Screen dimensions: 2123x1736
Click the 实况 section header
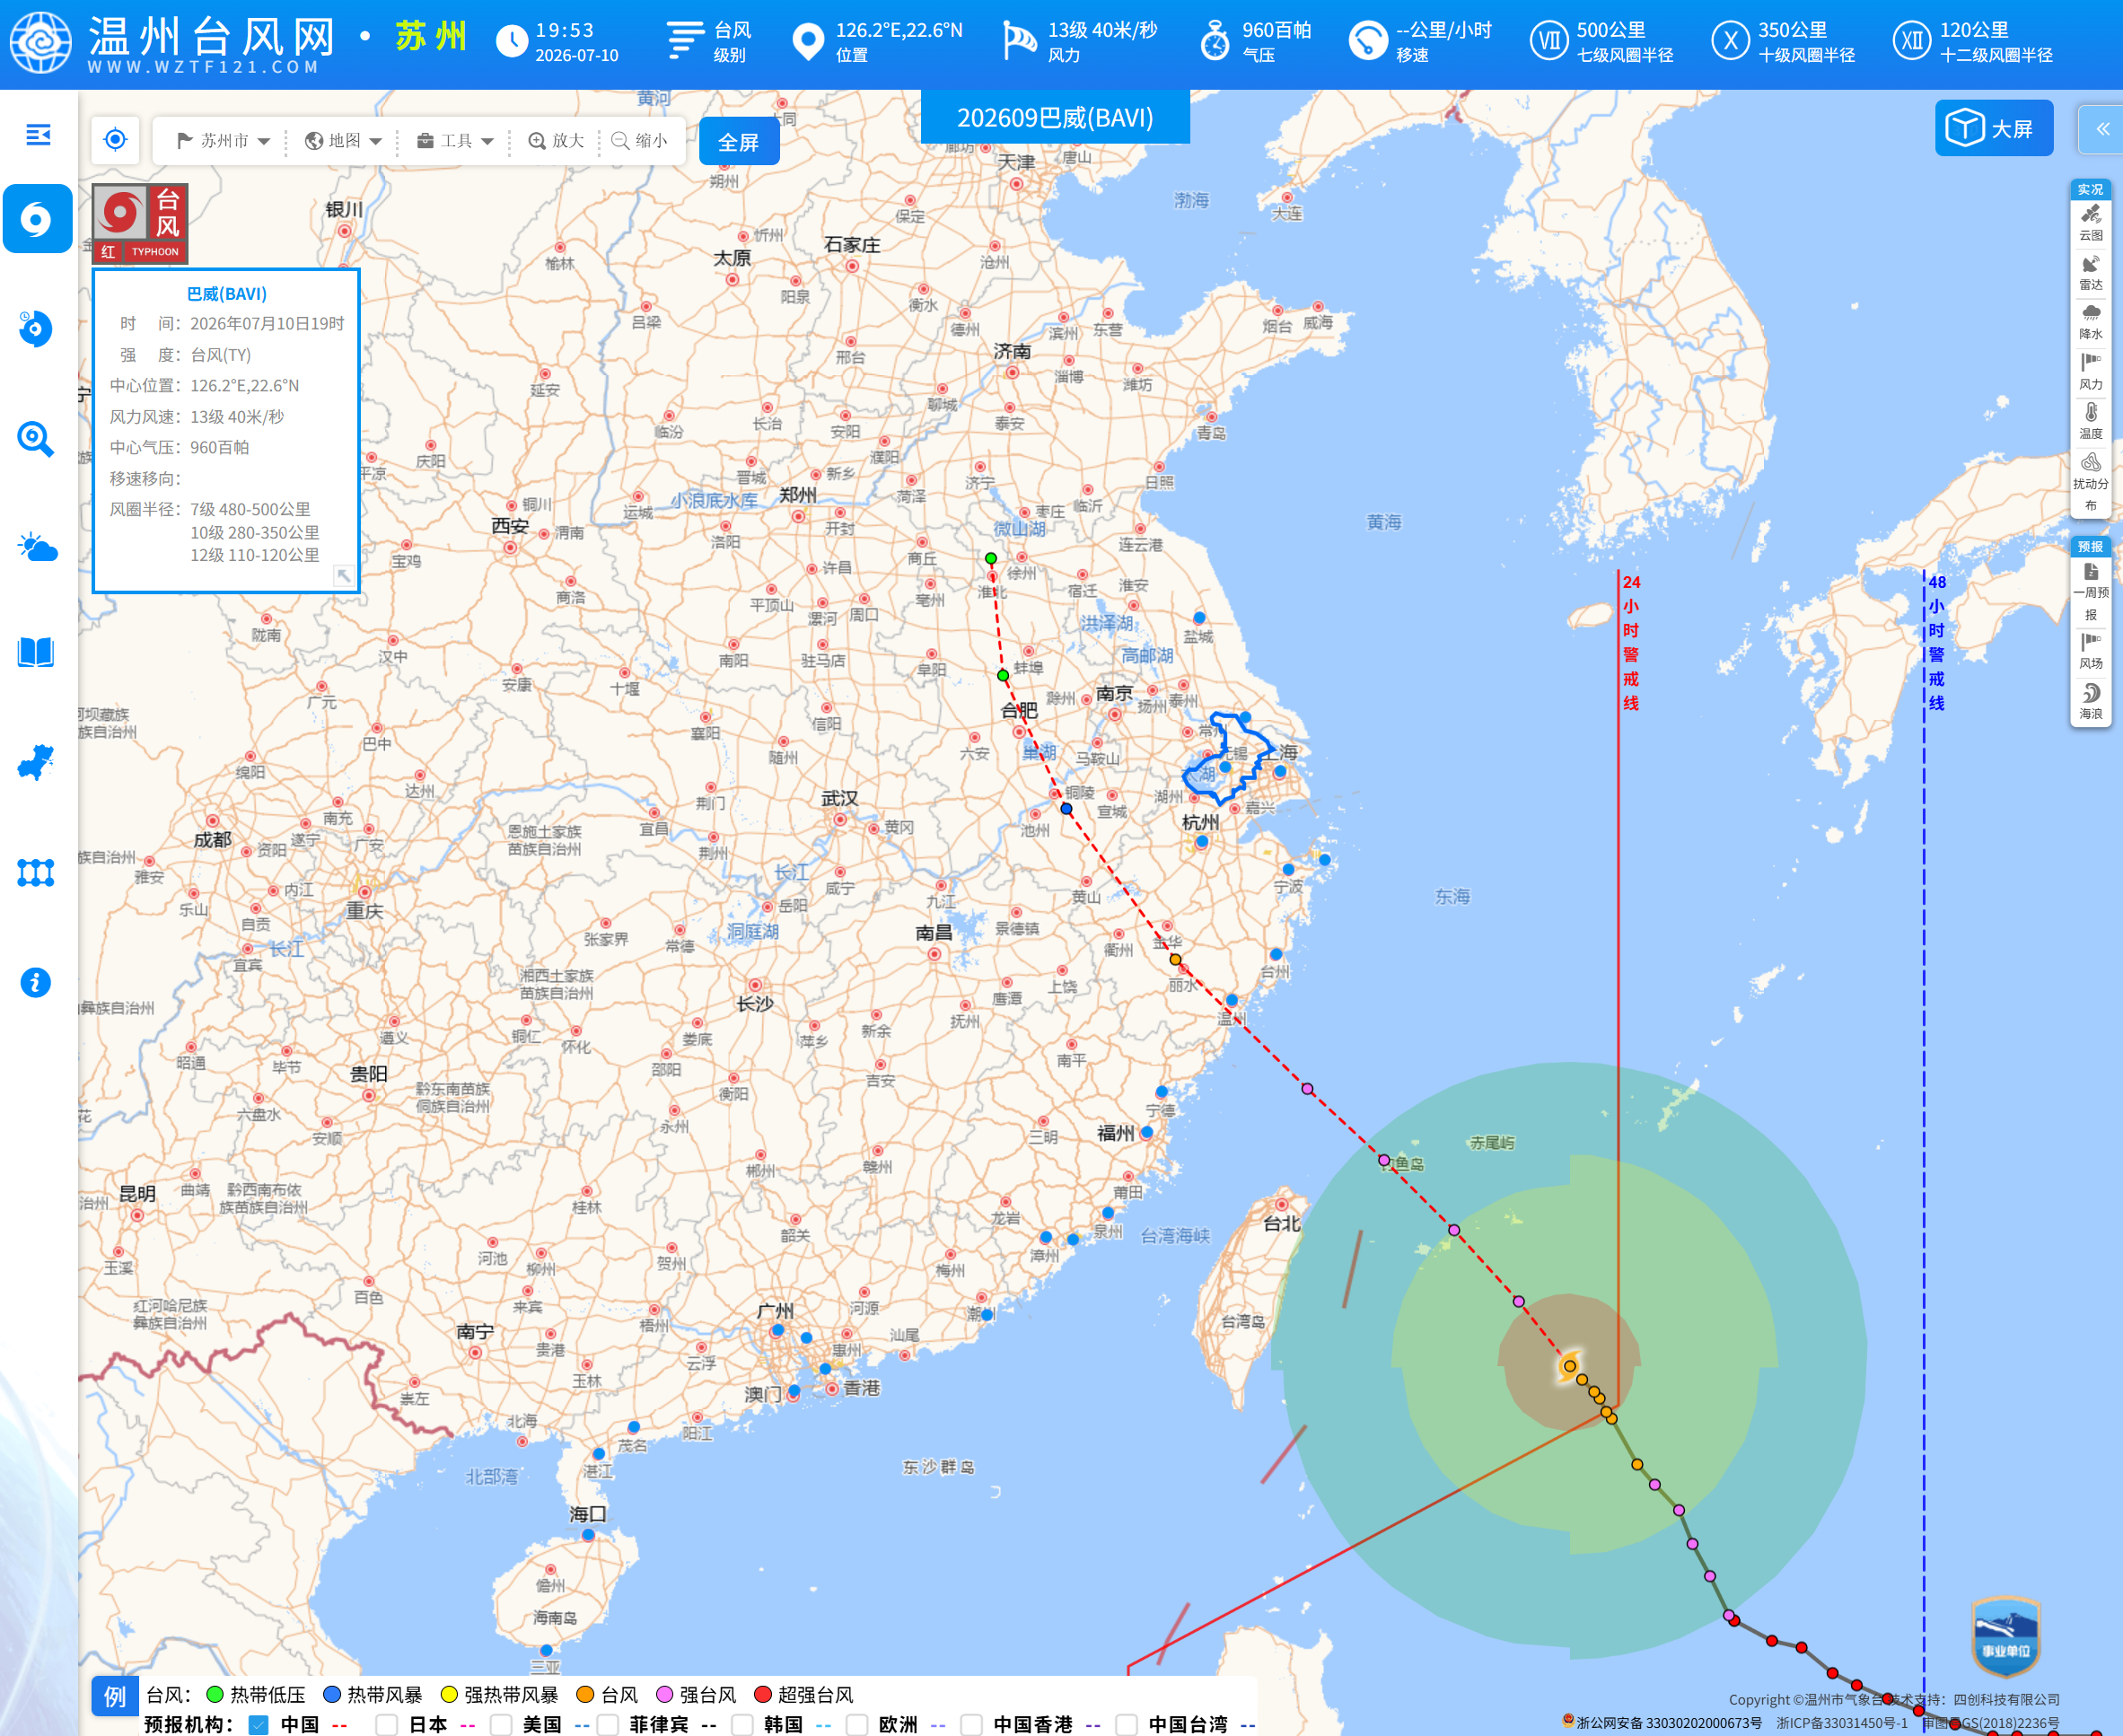point(2090,189)
